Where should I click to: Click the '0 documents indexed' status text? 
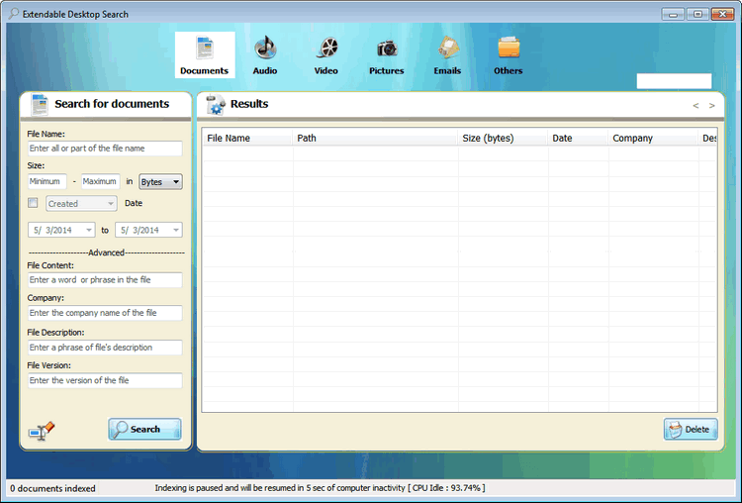(52, 488)
